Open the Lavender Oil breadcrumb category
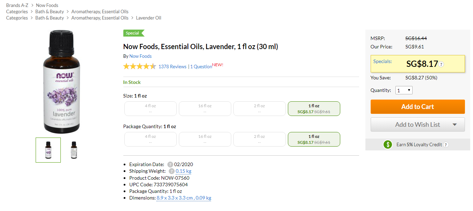The height and width of the screenshot is (211, 473). 148,18
